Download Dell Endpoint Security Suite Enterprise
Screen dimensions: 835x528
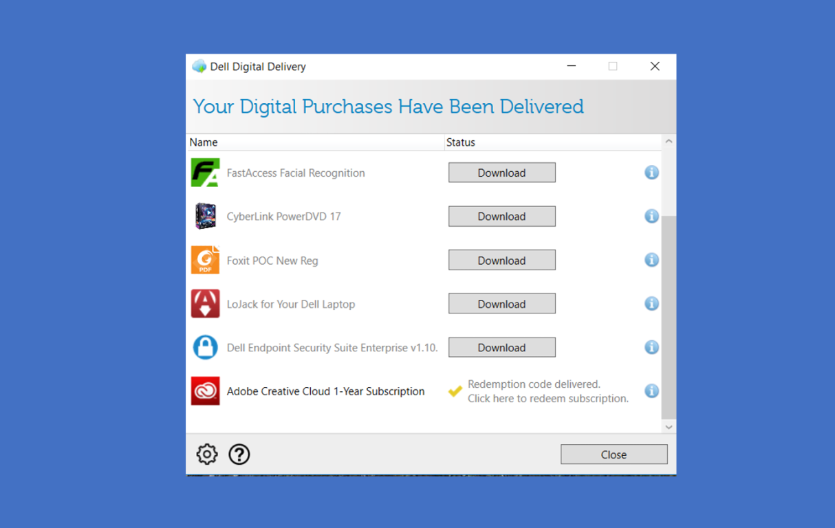tap(502, 347)
